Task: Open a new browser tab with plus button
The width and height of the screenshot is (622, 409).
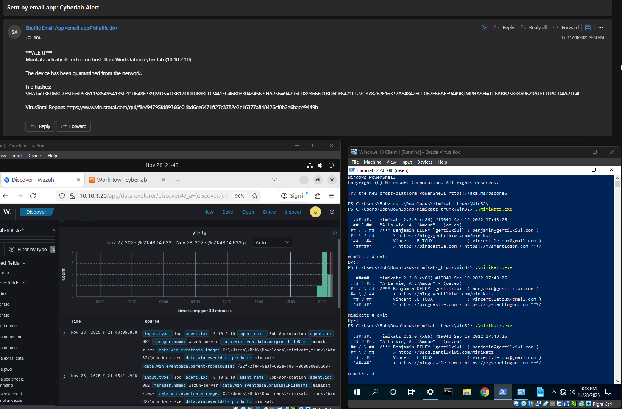Action: pos(178,180)
